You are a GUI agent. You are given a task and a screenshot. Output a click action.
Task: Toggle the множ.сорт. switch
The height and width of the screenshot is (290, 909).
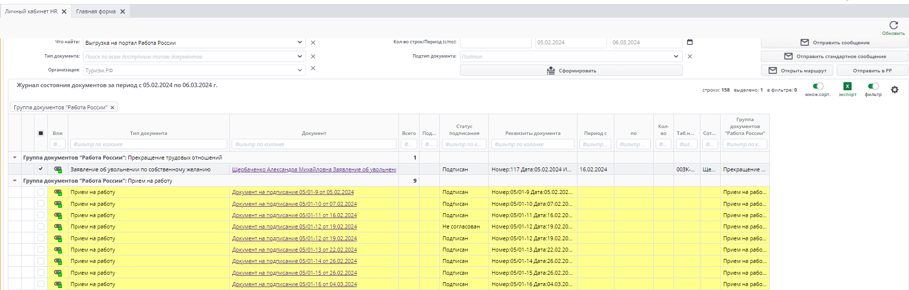818,87
